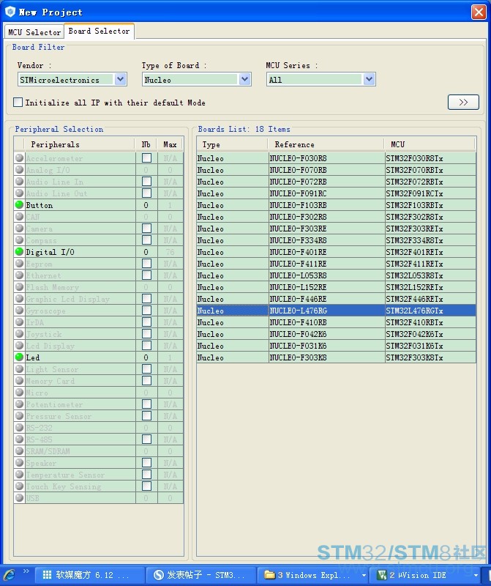Image resolution: width=491 pixels, height=586 pixels.
Task: Click the Max column header
Action: tap(170, 144)
